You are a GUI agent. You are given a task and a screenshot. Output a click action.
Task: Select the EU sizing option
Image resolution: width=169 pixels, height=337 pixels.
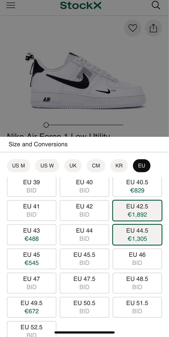[x=142, y=165]
